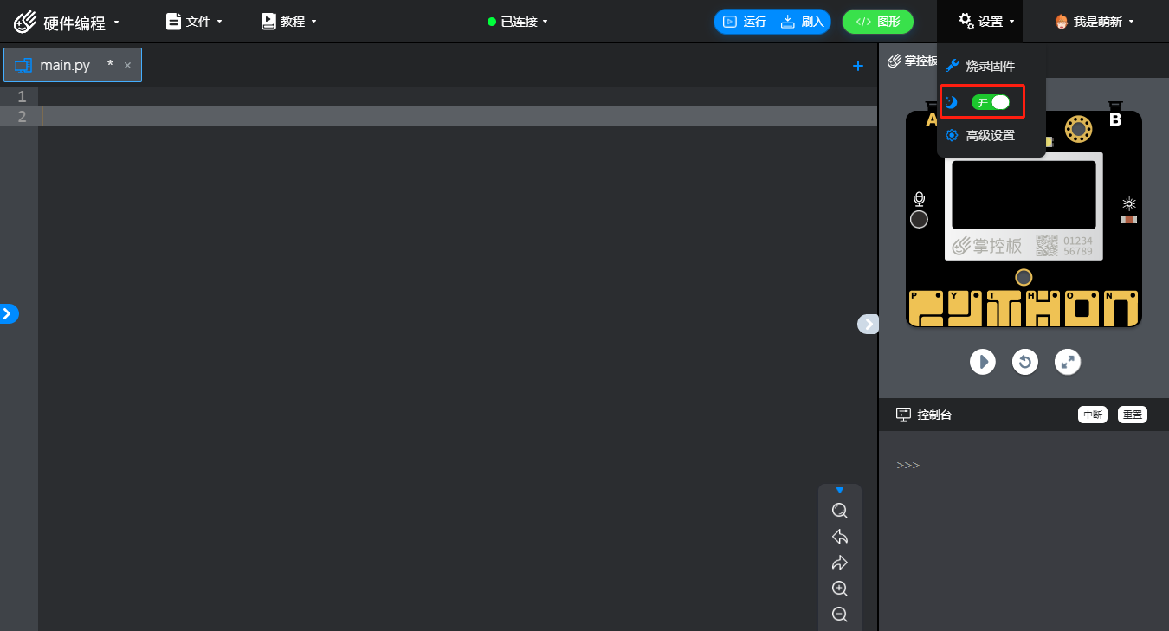This screenshot has width=1169, height=631.
Task: Open the 已连接 connection status dropdown
Action: point(518,22)
